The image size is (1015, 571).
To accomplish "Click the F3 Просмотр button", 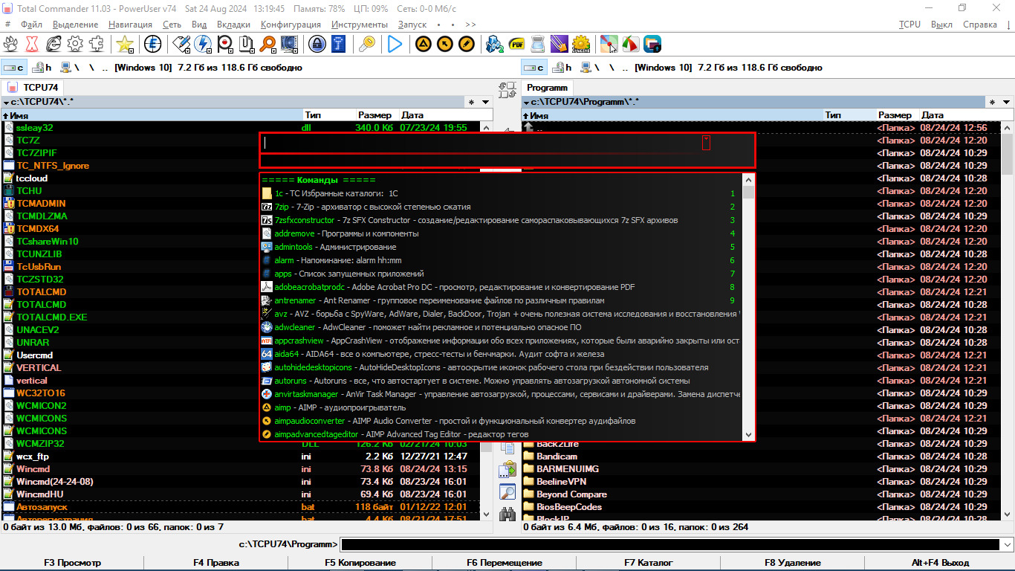I will coord(72,563).
